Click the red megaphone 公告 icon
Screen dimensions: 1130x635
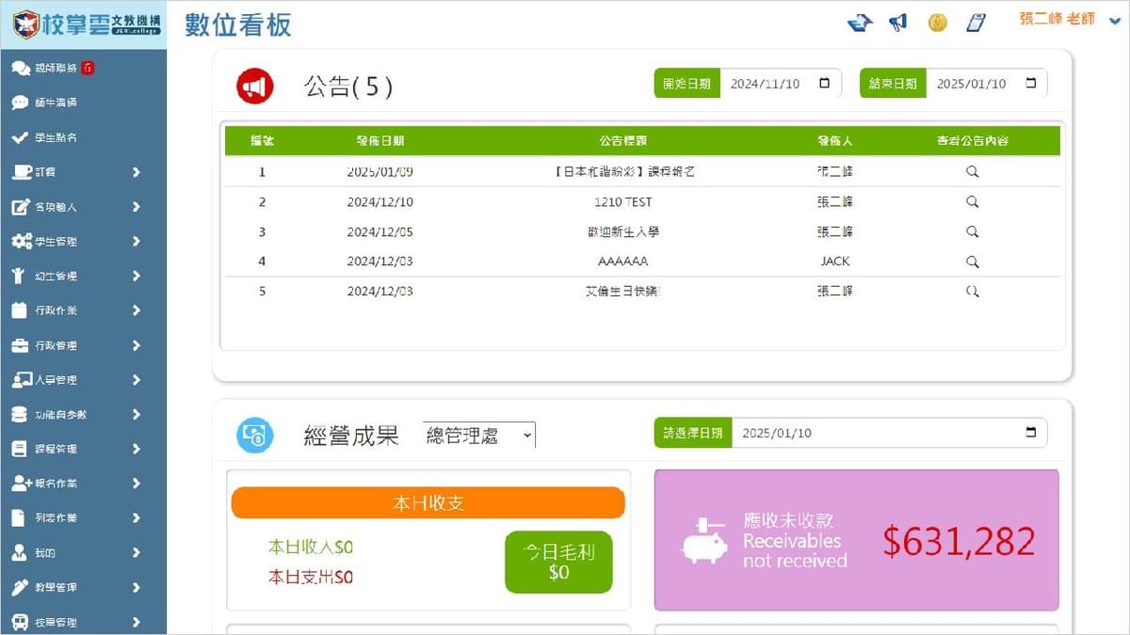254,87
